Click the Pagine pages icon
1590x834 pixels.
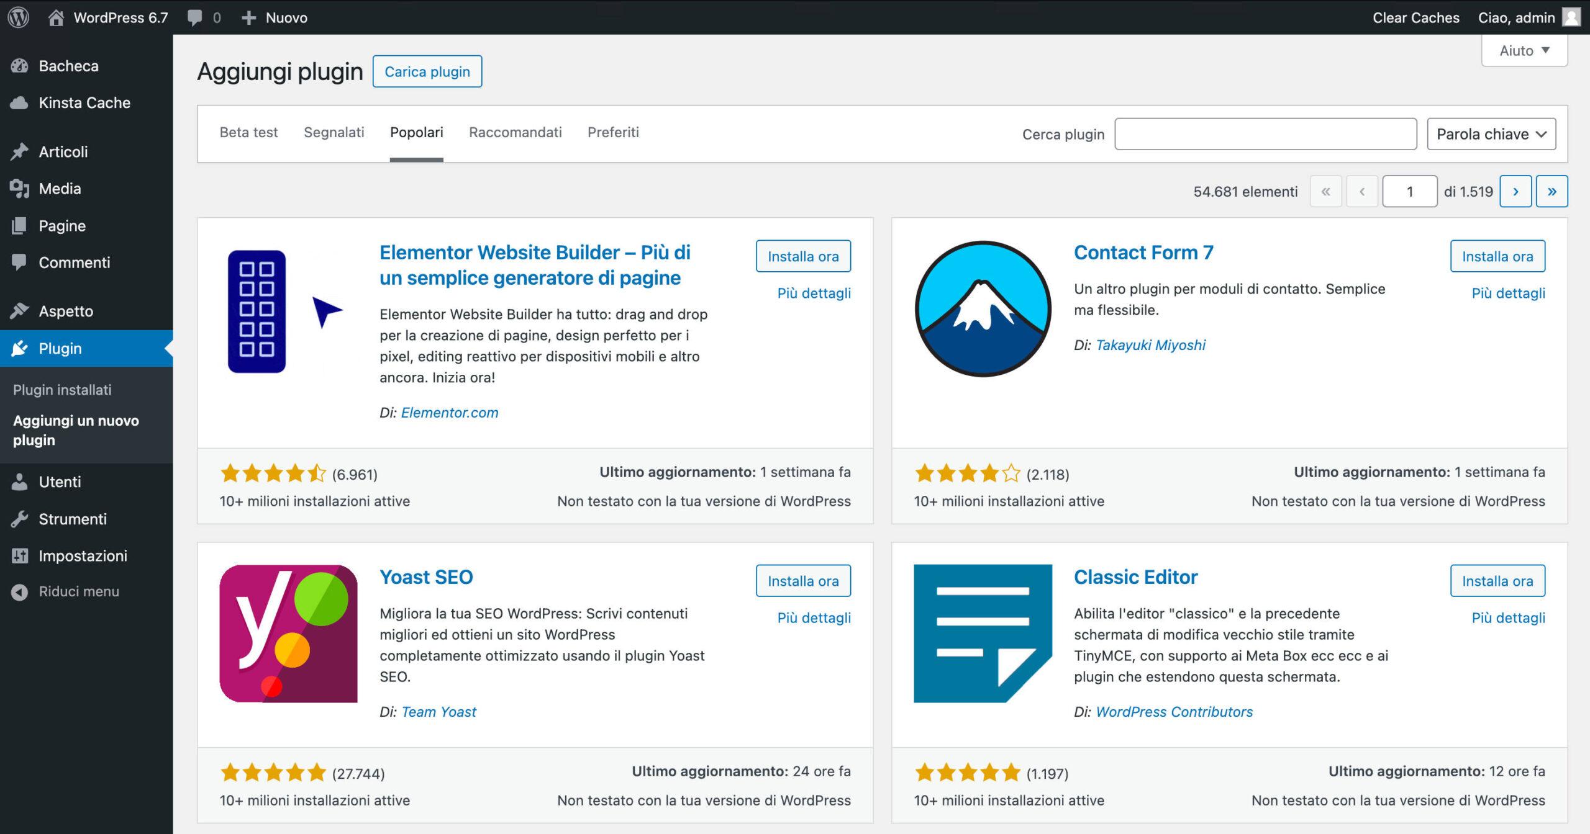click(x=19, y=226)
